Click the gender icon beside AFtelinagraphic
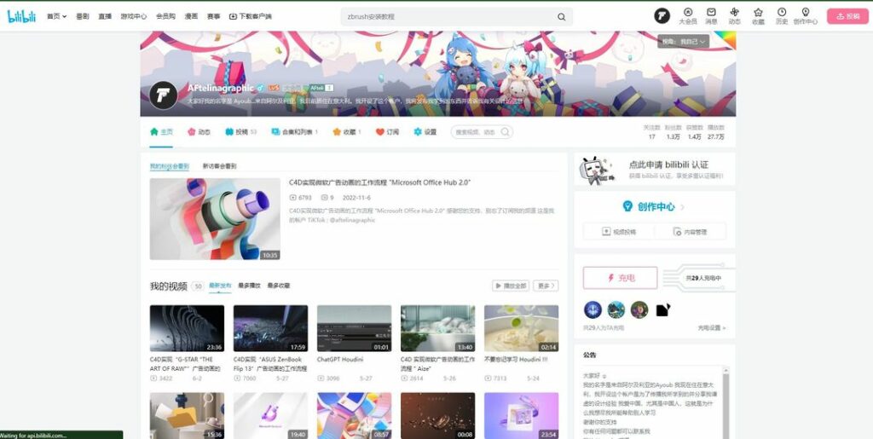 tap(260, 88)
